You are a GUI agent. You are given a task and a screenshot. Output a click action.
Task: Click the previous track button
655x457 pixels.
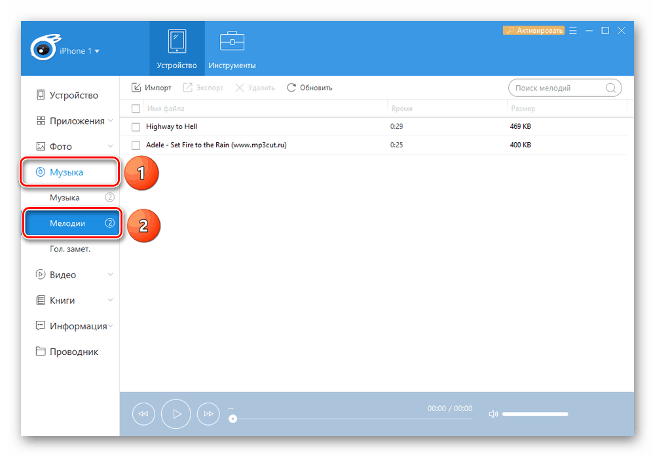pyautogui.click(x=143, y=414)
